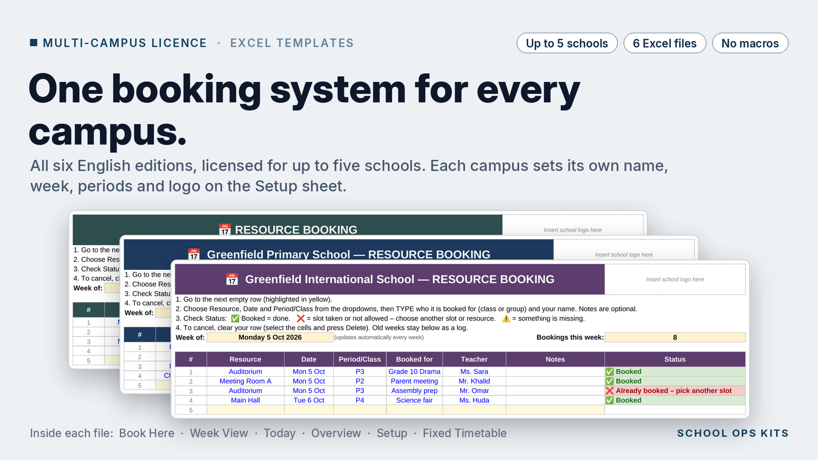Select the empty yellow Period/Class cell in row 5

(360, 410)
